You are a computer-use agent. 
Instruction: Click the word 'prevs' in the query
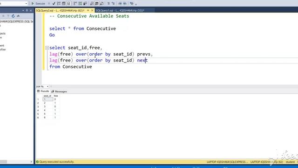tap(143, 54)
